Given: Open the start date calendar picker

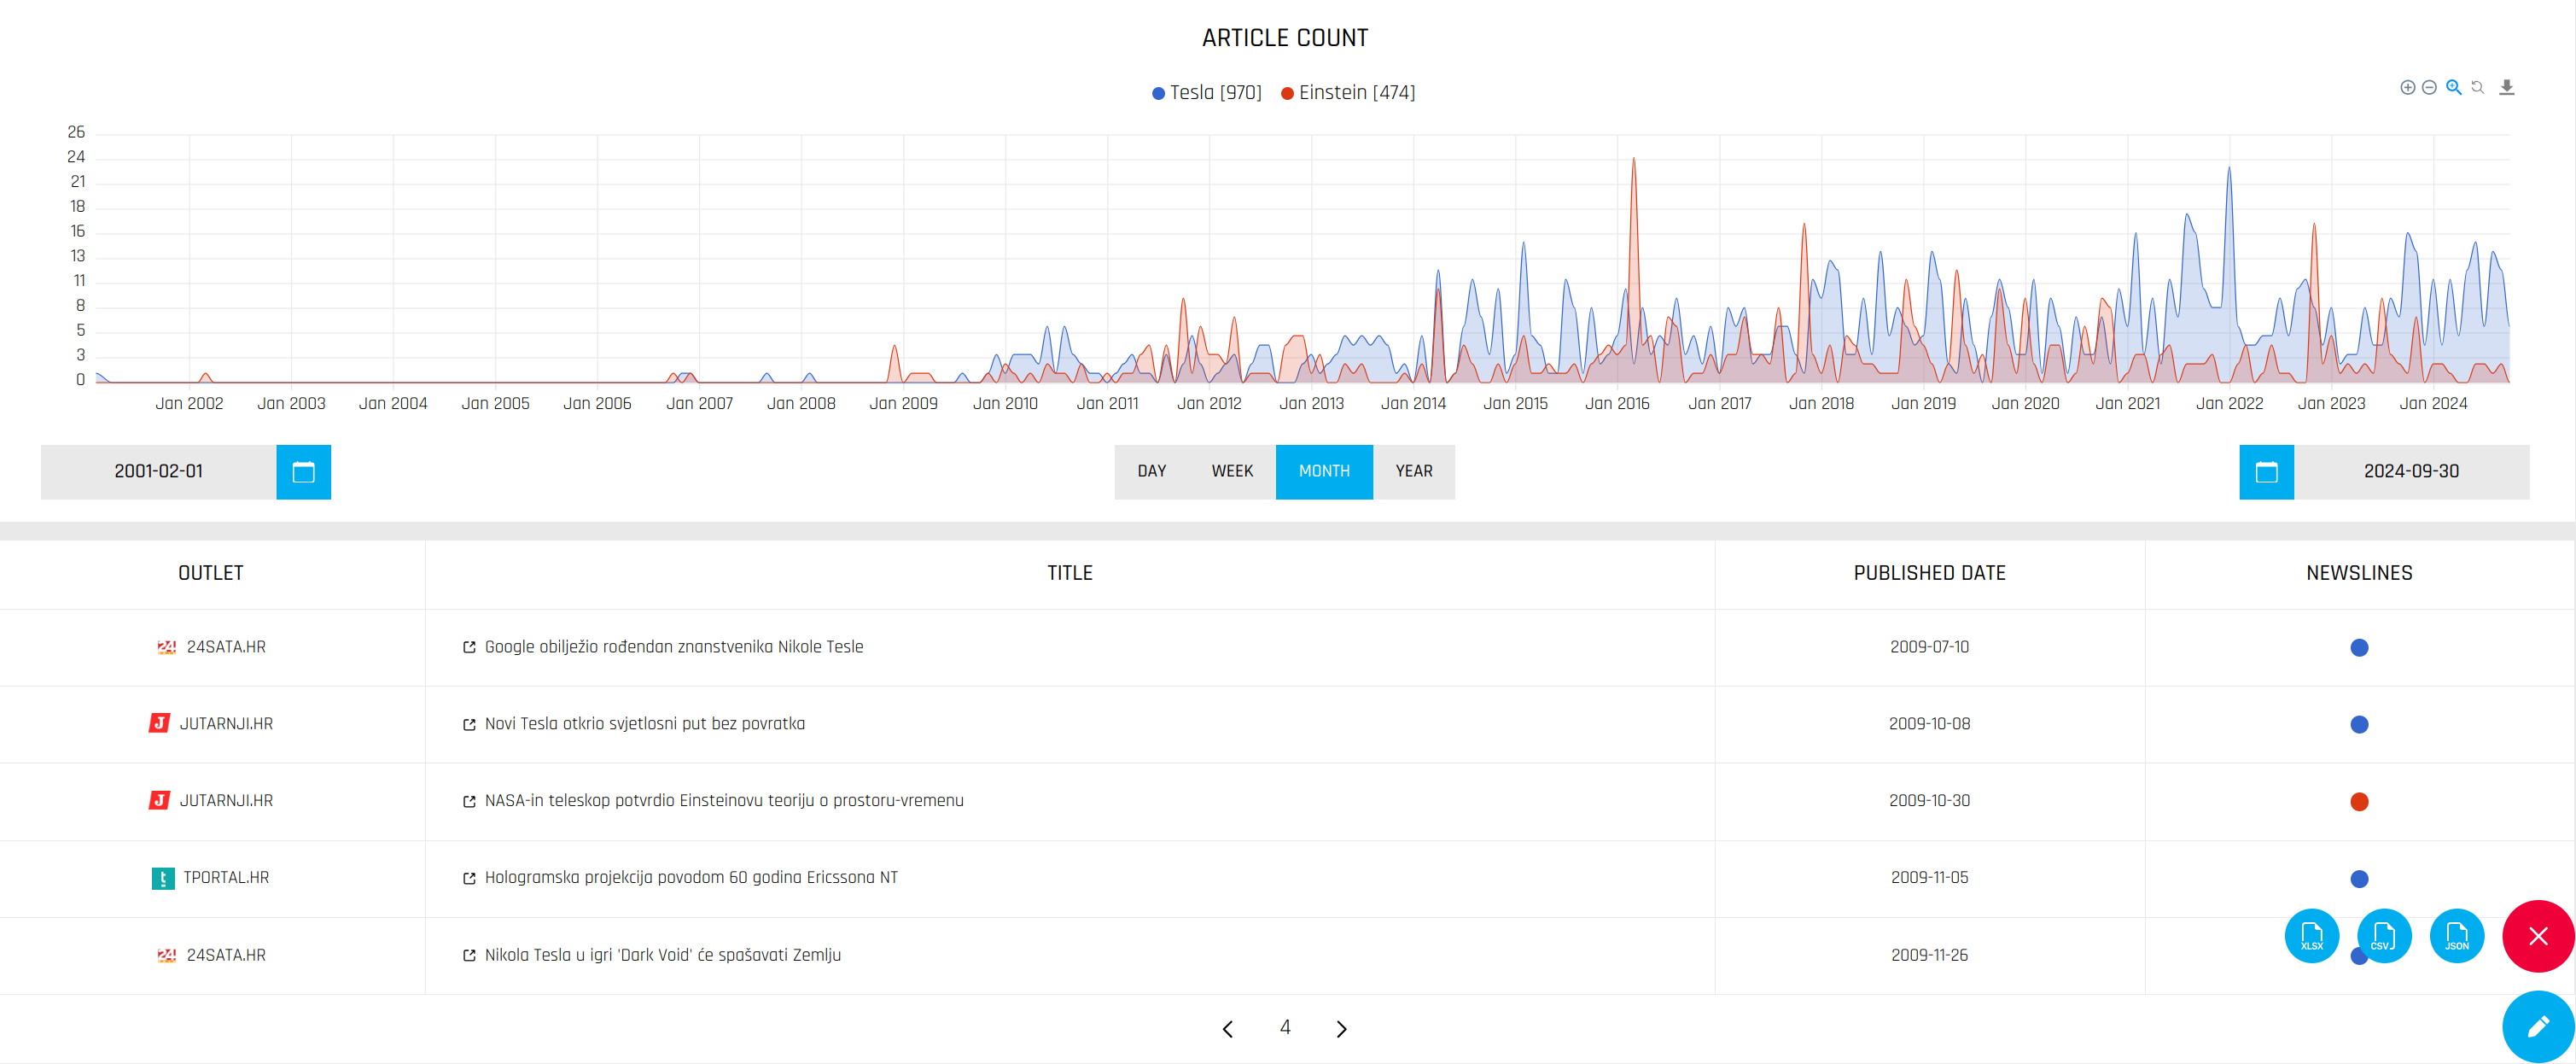Looking at the screenshot, I should point(303,472).
